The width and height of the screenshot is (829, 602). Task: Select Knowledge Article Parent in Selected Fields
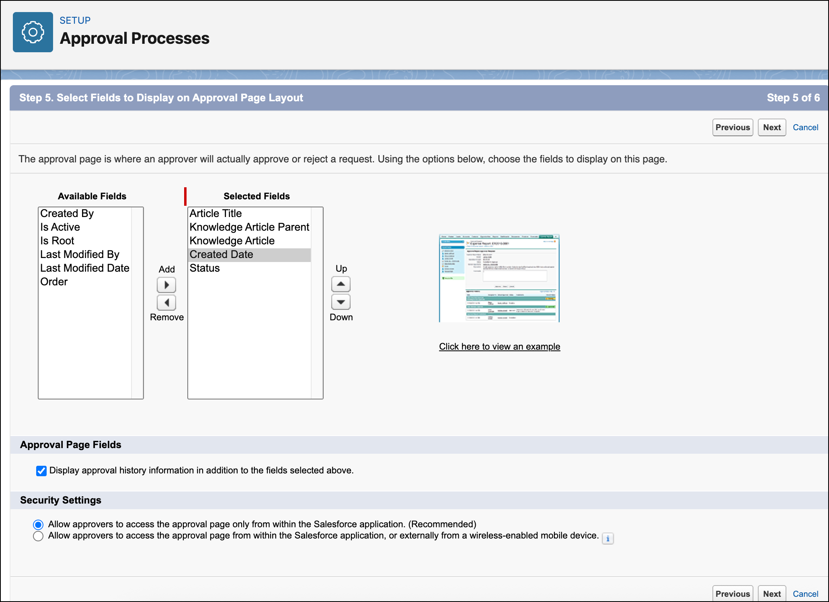pos(249,227)
